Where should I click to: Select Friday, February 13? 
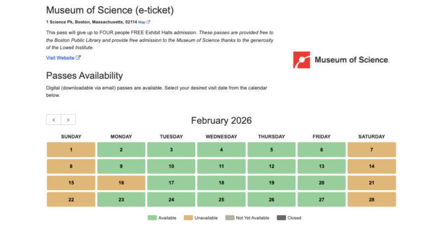[x=321, y=166]
